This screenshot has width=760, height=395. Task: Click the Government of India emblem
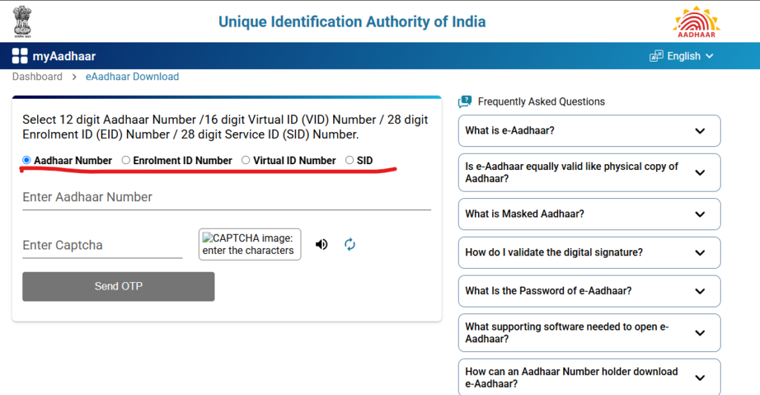(x=22, y=22)
